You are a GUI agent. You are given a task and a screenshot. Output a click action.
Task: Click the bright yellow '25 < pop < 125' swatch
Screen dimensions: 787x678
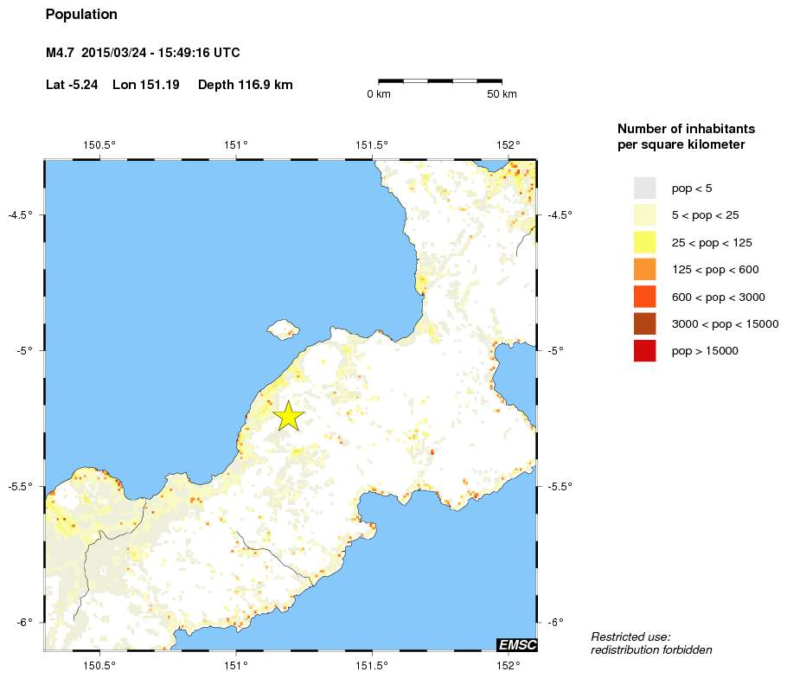tap(645, 242)
